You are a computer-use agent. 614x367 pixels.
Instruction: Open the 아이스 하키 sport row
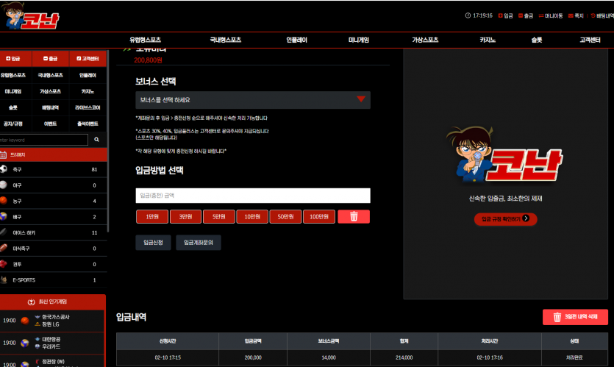tap(53, 232)
